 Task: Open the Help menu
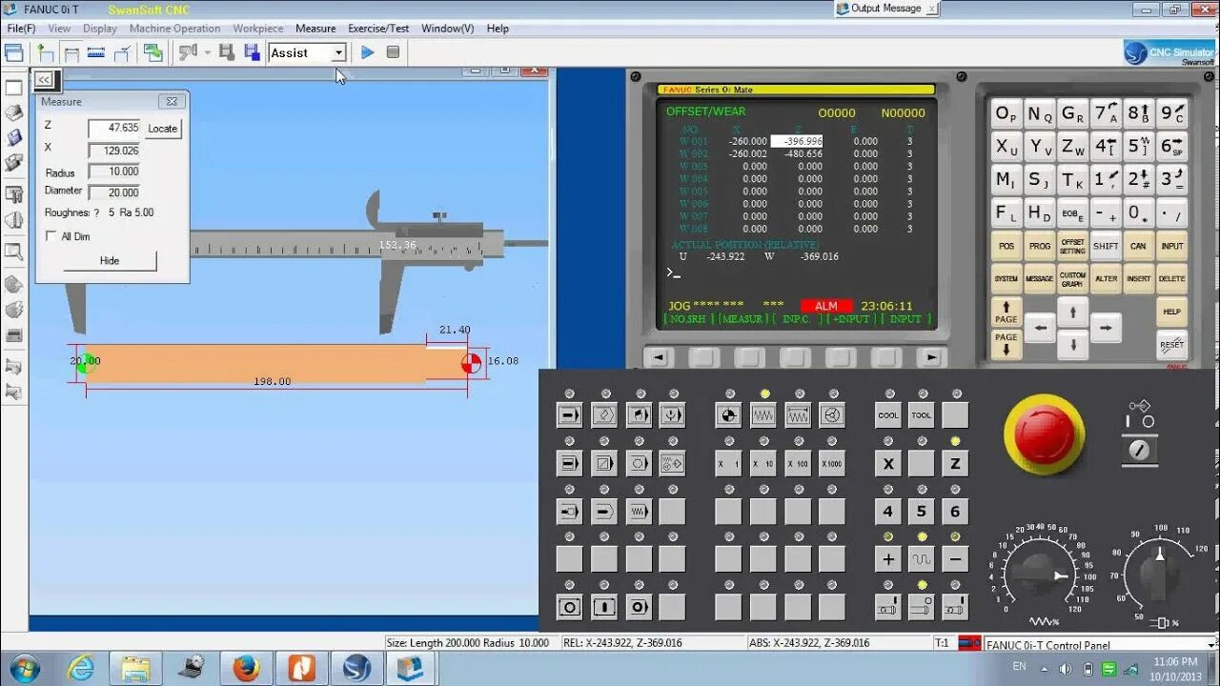pyautogui.click(x=498, y=29)
